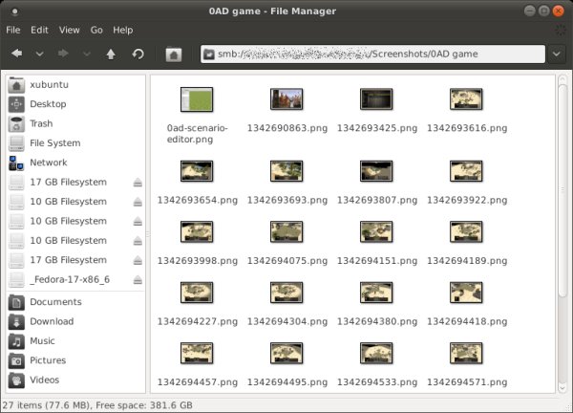Select the 1342693998.png thumbnail
The width and height of the screenshot is (573, 413).
(197, 232)
